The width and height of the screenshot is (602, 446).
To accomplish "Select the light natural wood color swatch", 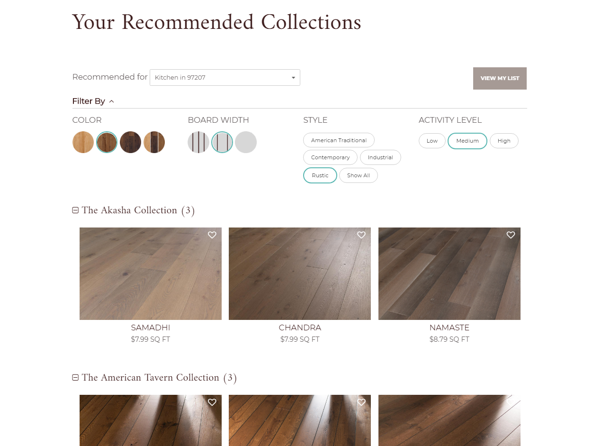I will (x=83, y=142).
